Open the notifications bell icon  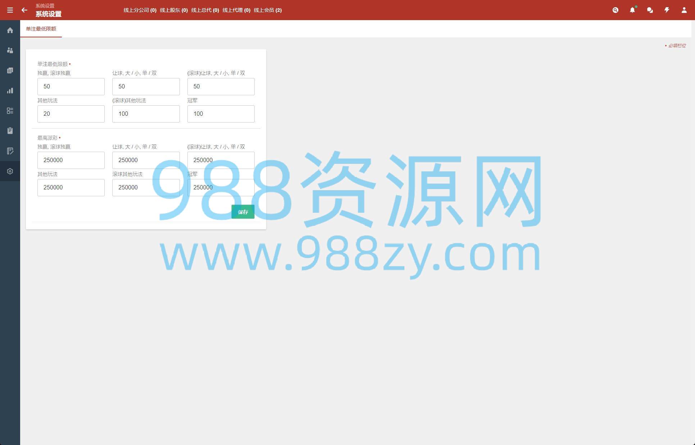tap(632, 10)
